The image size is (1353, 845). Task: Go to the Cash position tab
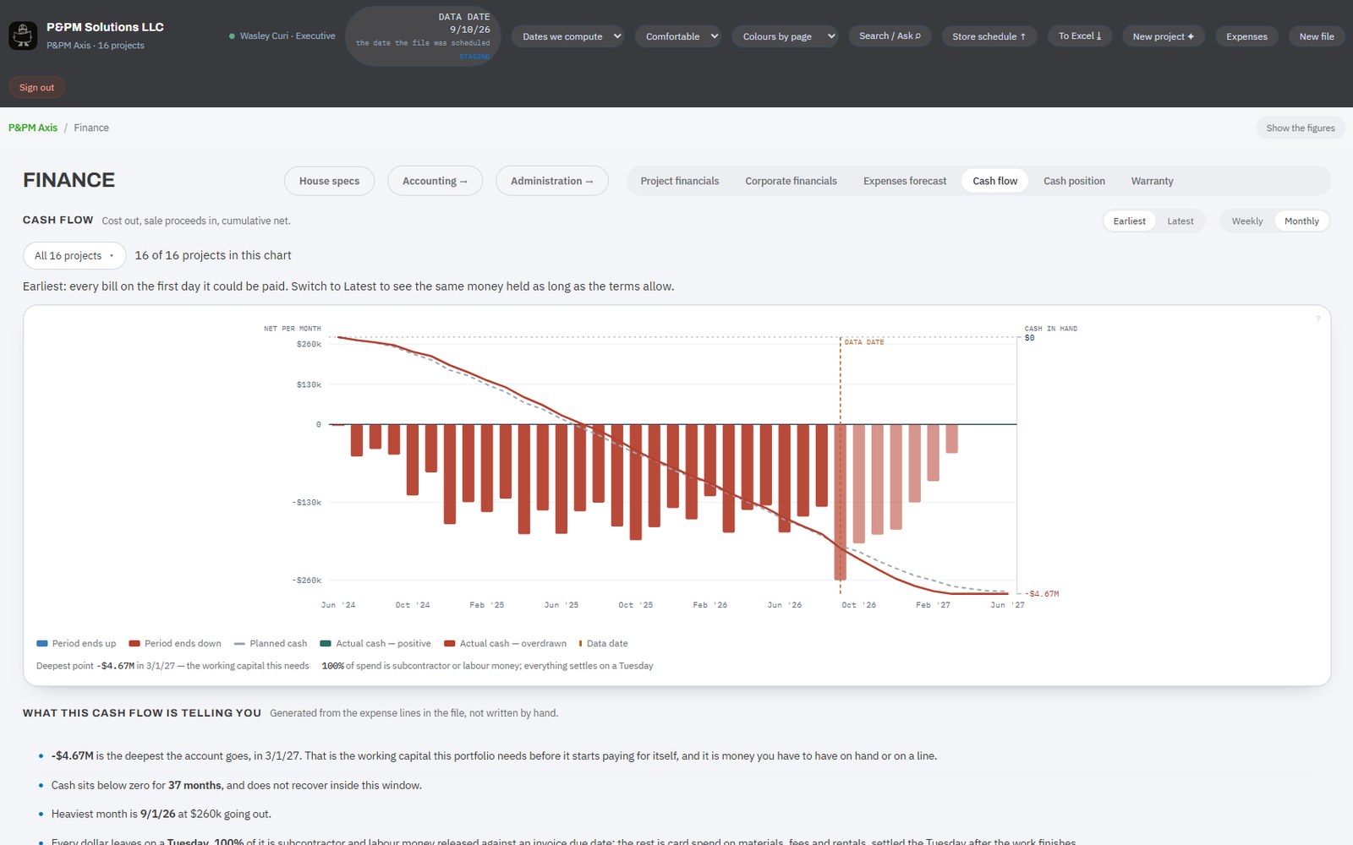1074,181
